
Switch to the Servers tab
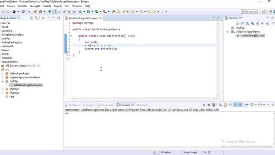click(142, 105)
